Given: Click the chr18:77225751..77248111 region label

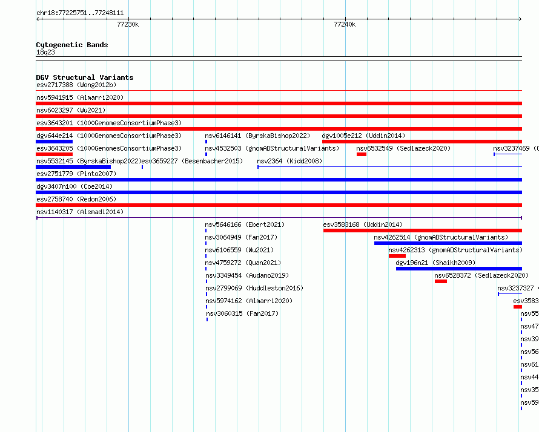Looking at the screenshot, I should pos(80,13).
